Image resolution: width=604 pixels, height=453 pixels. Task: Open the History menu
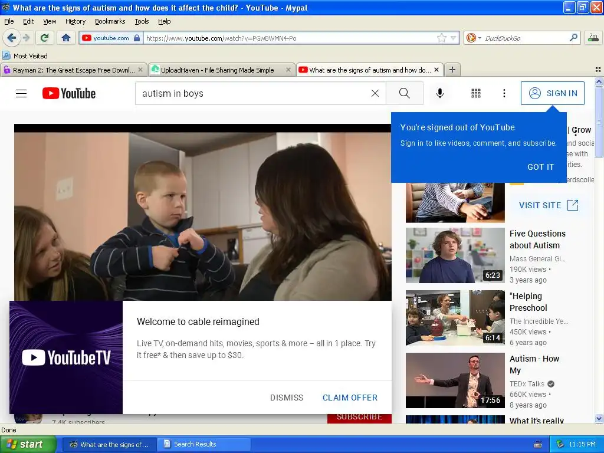coord(75,21)
